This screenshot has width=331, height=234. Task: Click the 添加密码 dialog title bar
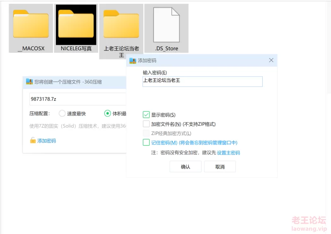207,60
